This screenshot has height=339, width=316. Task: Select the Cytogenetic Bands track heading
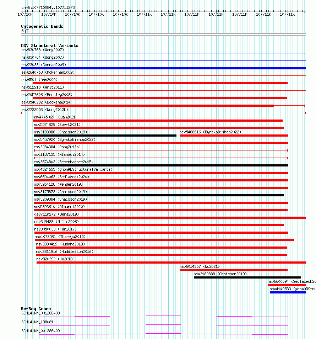pyautogui.click(x=42, y=26)
